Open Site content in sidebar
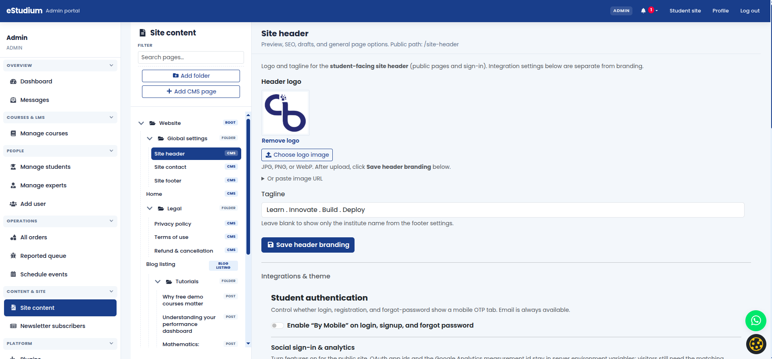The width and height of the screenshot is (772, 359). tap(60, 308)
